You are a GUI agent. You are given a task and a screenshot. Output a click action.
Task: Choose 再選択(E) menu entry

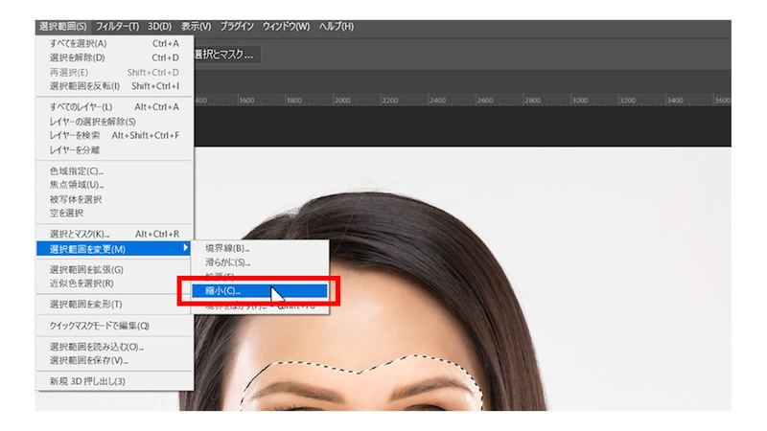[x=114, y=73]
